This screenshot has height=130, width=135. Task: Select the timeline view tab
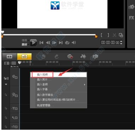point(24,56)
